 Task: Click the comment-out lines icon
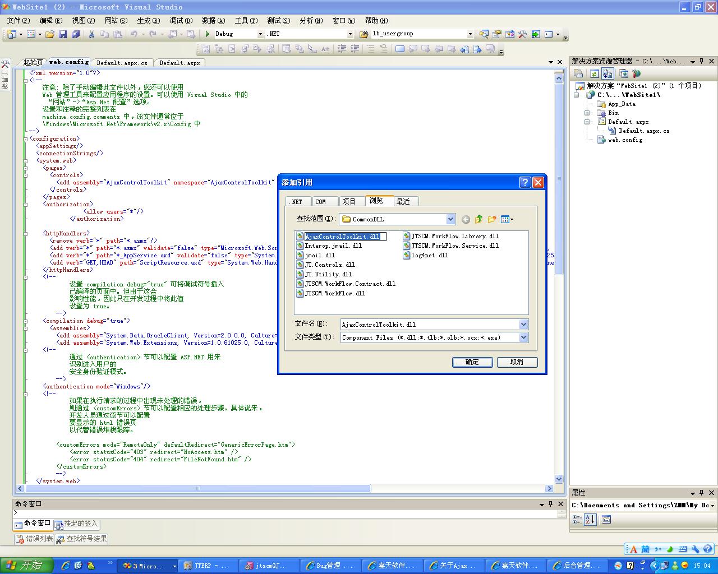click(x=370, y=49)
